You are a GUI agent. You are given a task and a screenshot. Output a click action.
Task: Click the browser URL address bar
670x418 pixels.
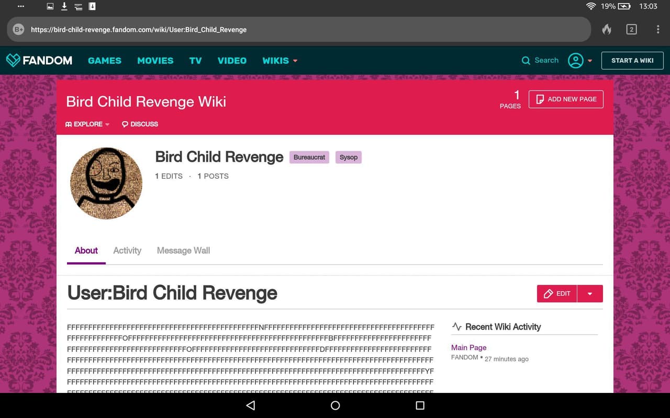[299, 29]
